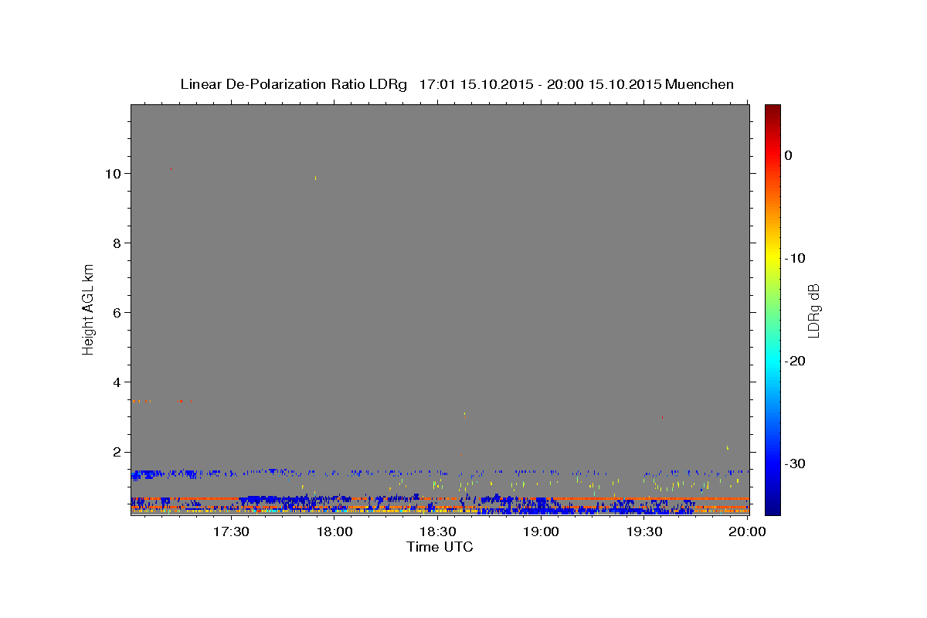Click the colorbar tick label -20
927x618 pixels.
click(x=795, y=361)
